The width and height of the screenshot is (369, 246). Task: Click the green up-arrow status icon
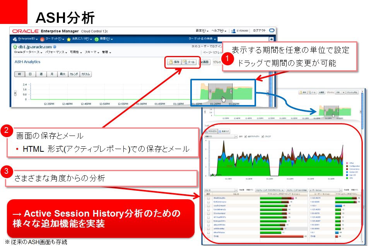15,47
